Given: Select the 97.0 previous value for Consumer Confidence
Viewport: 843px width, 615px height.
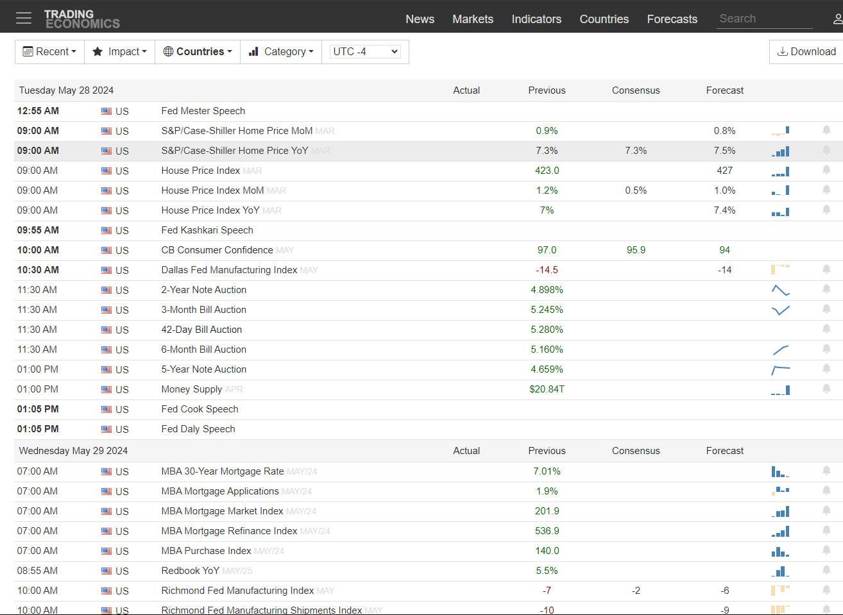Looking at the screenshot, I should [x=547, y=250].
